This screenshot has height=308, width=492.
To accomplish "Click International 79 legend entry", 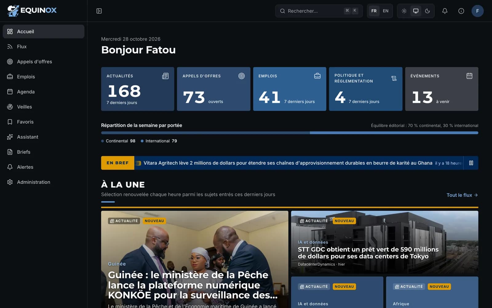I will pyautogui.click(x=159, y=141).
